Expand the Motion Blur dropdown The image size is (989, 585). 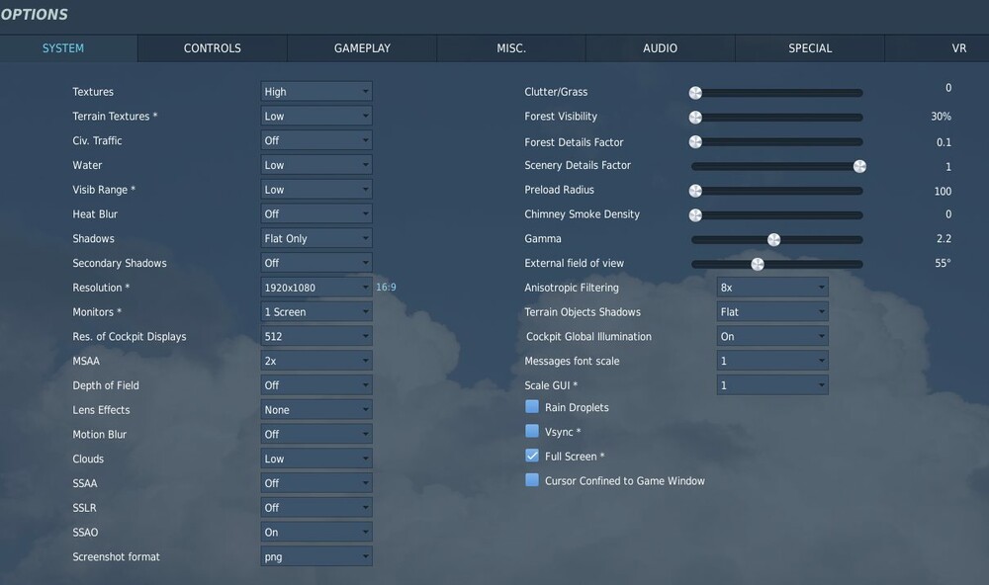click(316, 435)
